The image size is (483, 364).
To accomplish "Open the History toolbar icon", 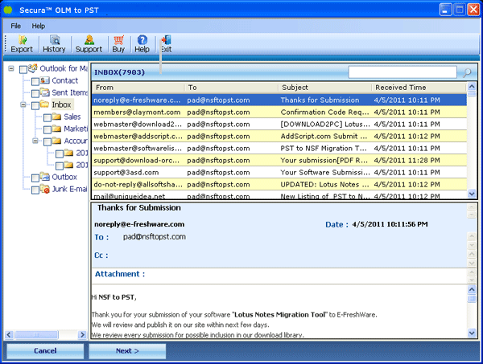I will point(55,39).
